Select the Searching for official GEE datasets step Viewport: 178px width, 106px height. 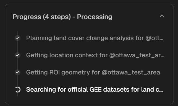point(95,89)
